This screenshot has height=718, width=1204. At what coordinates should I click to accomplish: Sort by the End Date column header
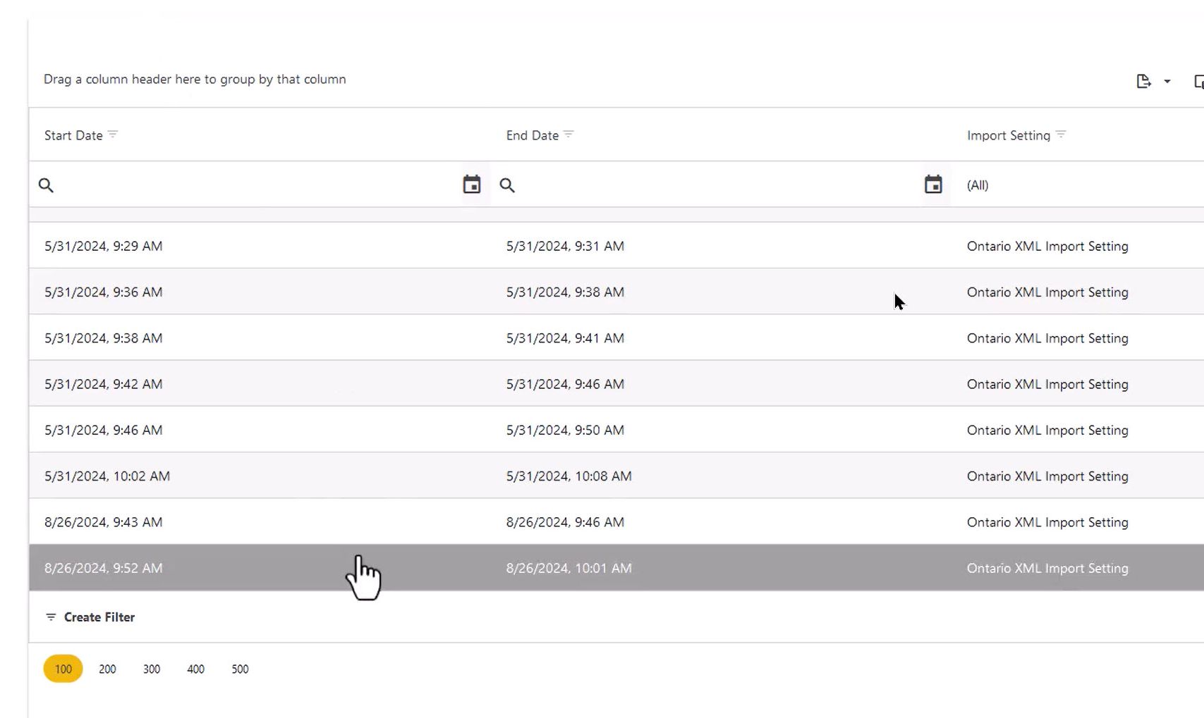pos(532,135)
